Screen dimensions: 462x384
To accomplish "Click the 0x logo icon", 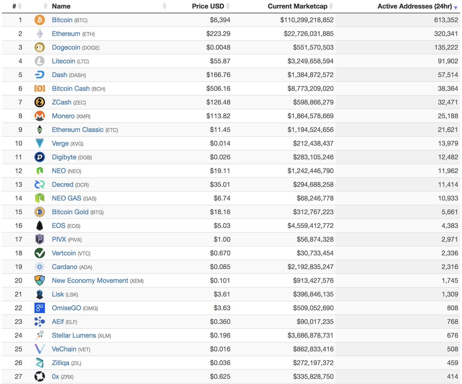I will (40, 377).
